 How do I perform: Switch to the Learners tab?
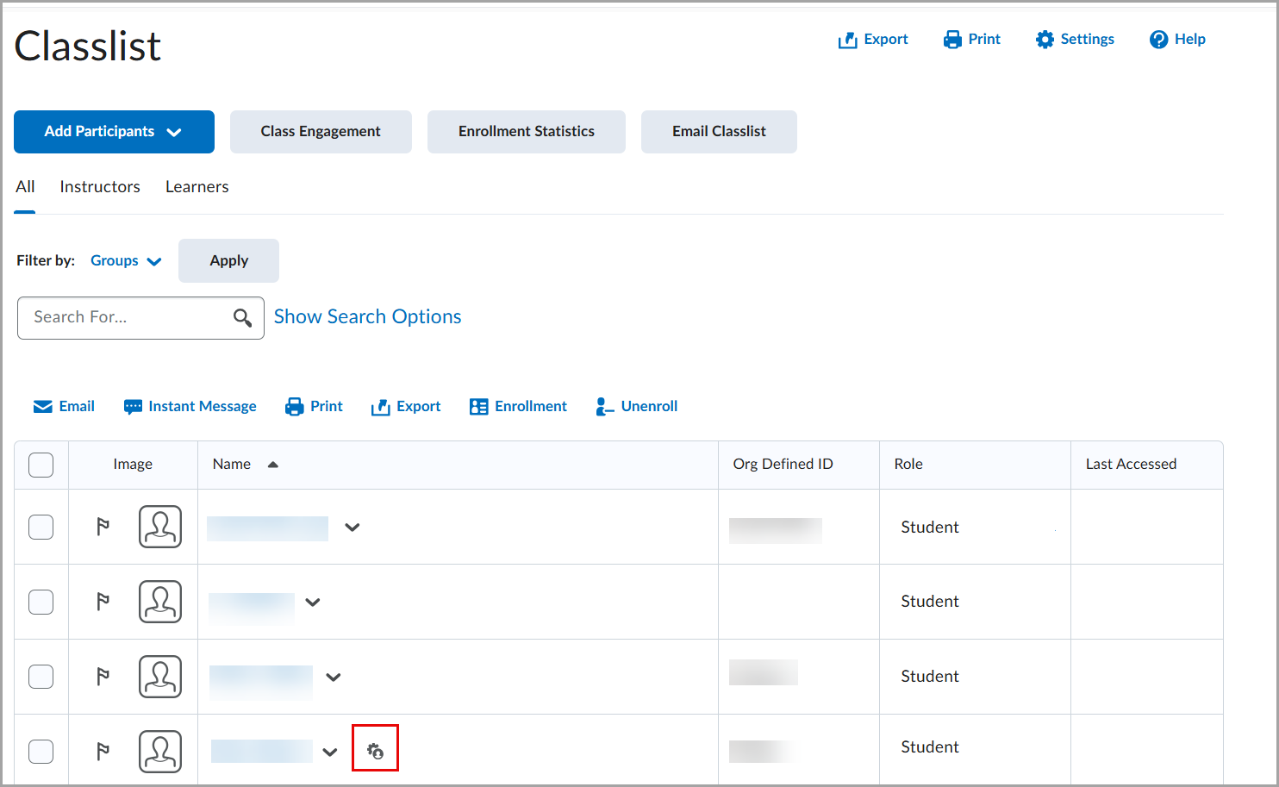[197, 186]
